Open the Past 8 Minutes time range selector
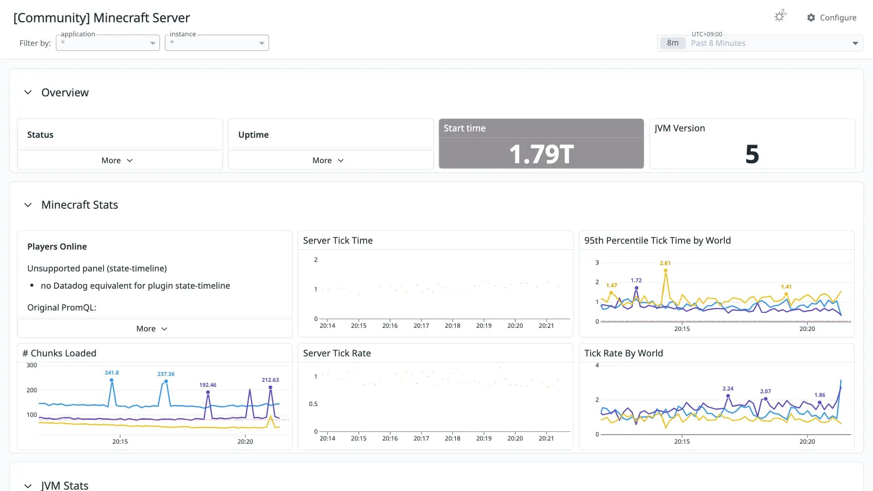Screen dimensions: 873x491 760,43
